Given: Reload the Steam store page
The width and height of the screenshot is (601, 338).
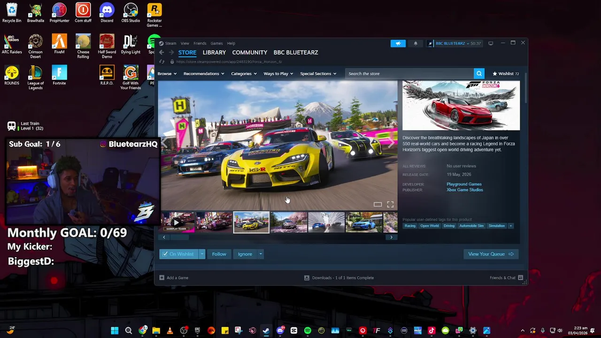Looking at the screenshot, I should (x=162, y=61).
